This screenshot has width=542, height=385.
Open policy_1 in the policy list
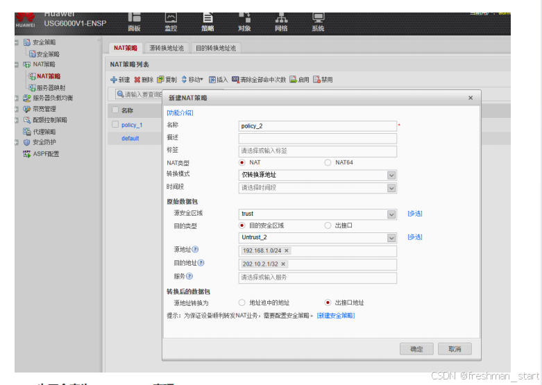pyautogui.click(x=132, y=125)
